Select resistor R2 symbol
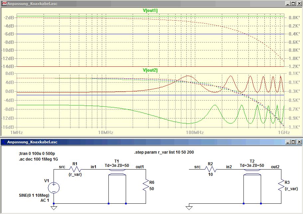The image size is (303, 214). [x=211, y=169]
